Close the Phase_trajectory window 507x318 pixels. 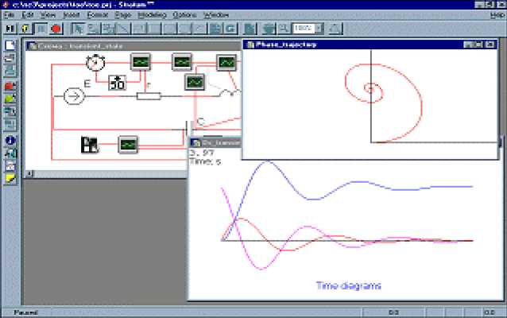click(x=490, y=45)
